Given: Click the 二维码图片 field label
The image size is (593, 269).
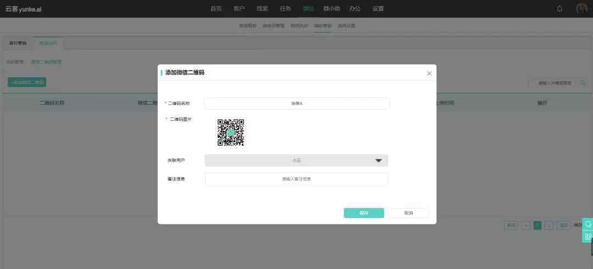Looking at the screenshot, I should click(x=181, y=119).
